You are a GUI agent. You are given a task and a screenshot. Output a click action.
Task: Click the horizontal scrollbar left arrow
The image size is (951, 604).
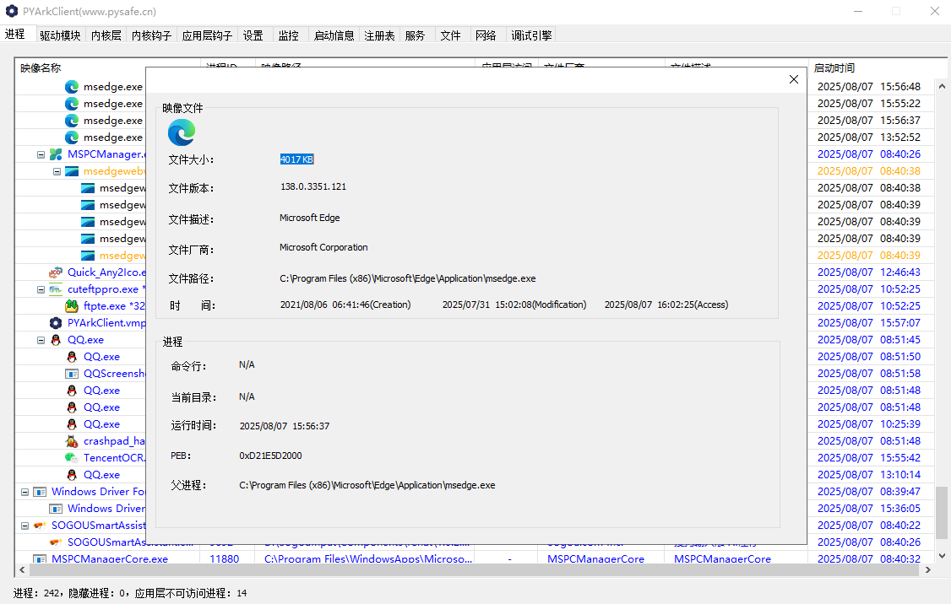(20, 570)
